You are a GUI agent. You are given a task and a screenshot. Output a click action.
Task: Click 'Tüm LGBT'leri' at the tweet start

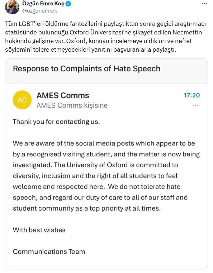click(x=24, y=24)
